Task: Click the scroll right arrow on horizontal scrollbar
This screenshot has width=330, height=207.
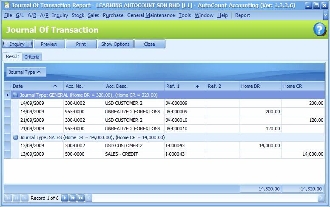Action: pos(321,198)
